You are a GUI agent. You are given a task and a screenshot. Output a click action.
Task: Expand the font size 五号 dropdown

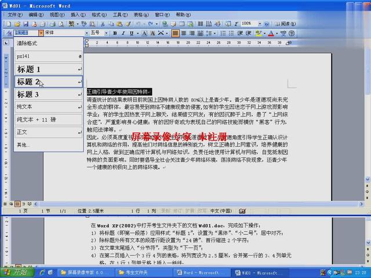pyautogui.click(x=106, y=33)
